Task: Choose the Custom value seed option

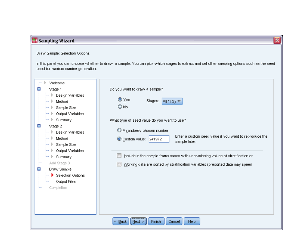Action: click(x=119, y=139)
